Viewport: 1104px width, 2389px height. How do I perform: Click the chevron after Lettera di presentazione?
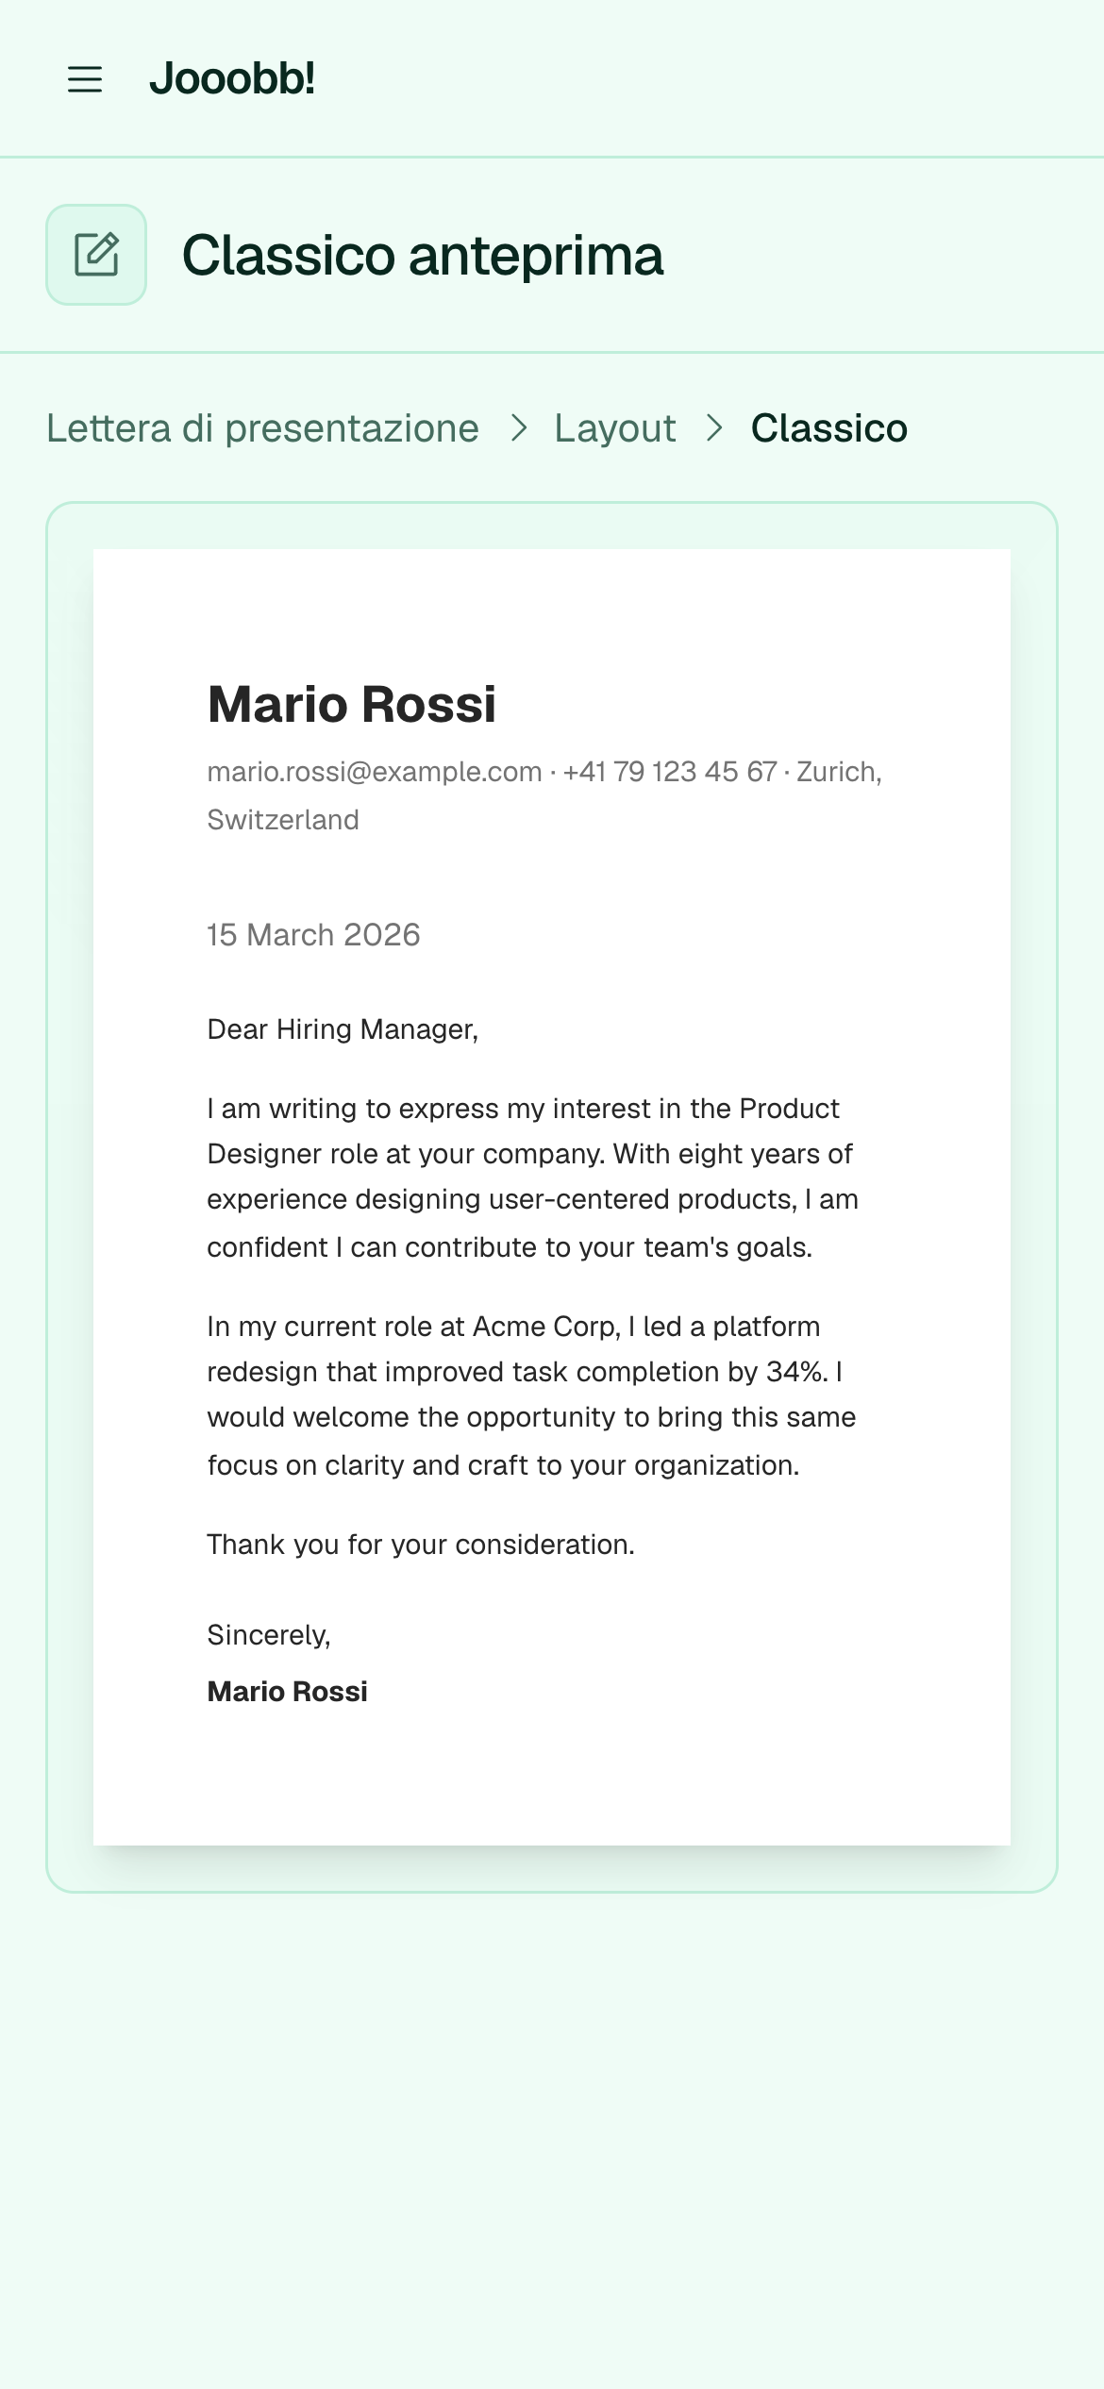click(x=518, y=428)
